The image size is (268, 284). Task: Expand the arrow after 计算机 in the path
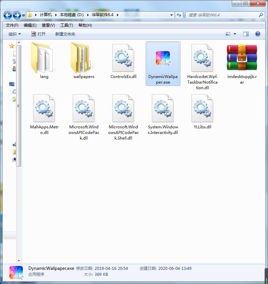point(56,15)
